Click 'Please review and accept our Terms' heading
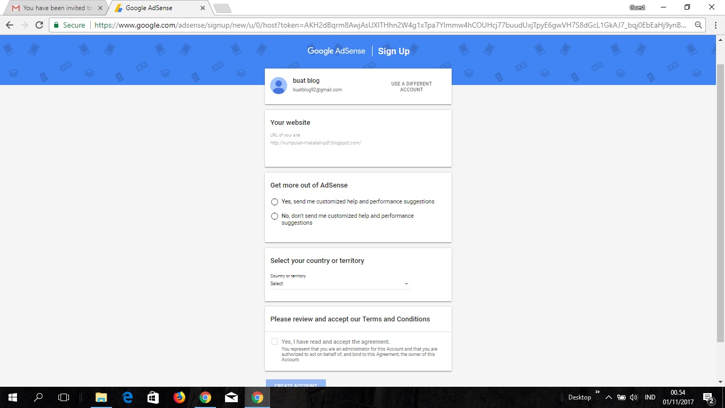 click(x=350, y=319)
